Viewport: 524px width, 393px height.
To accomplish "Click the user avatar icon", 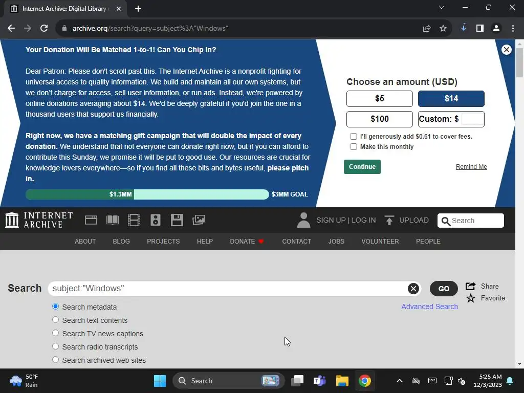I will (x=303, y=220).
